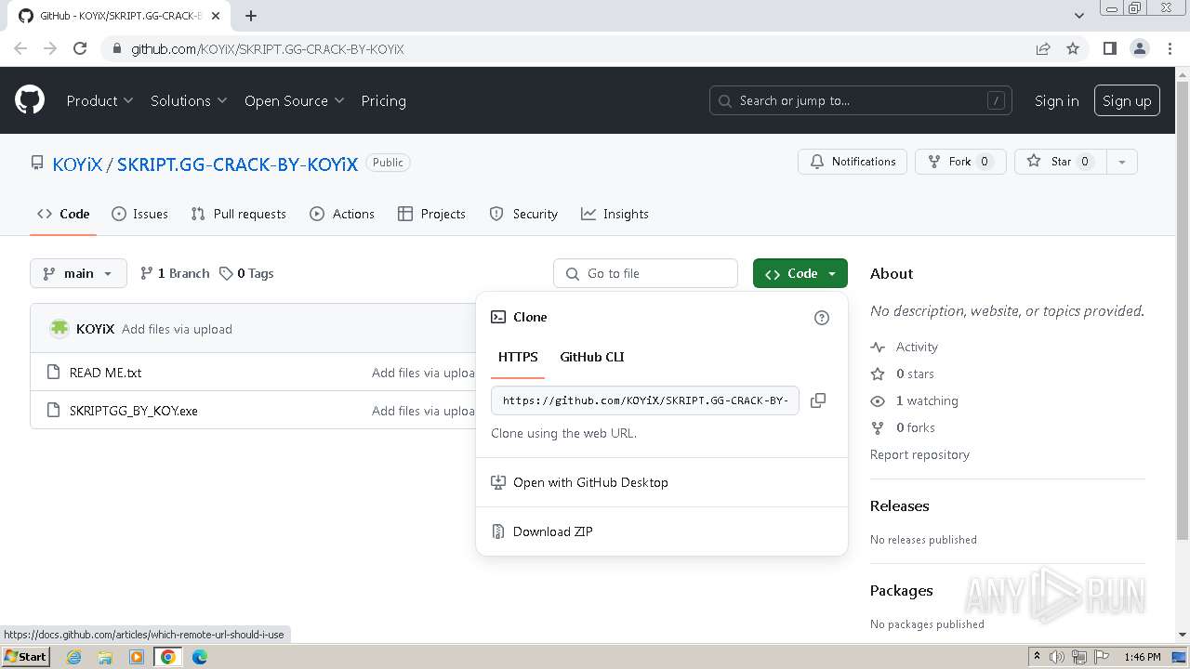Select the HTTPS clone URL text field

point(645,400)
